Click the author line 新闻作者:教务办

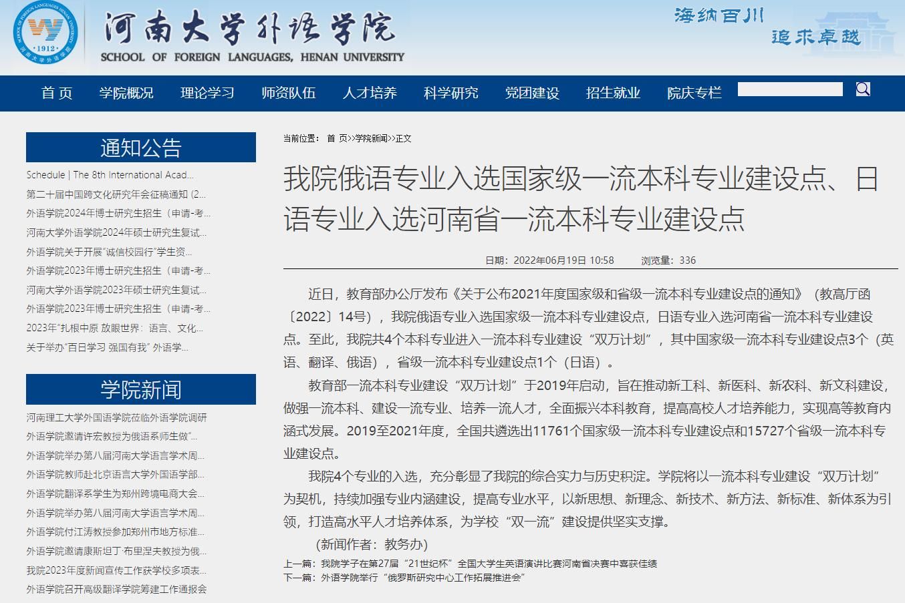tap(372, 544)
